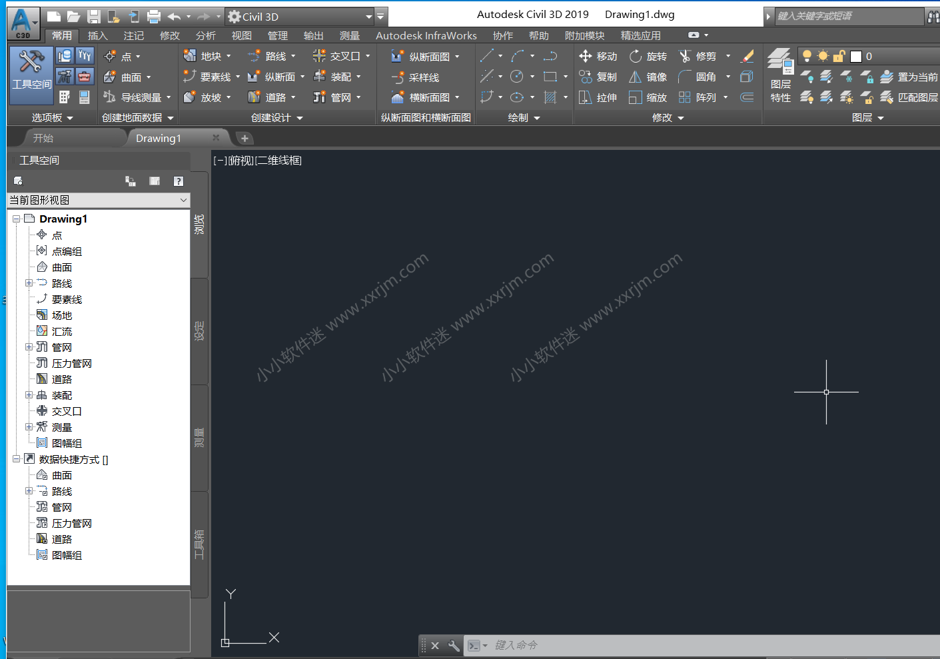Expand the 绘制 panel dropdown
The width and height of the screenshot is (940, 659).
point(524,118)
